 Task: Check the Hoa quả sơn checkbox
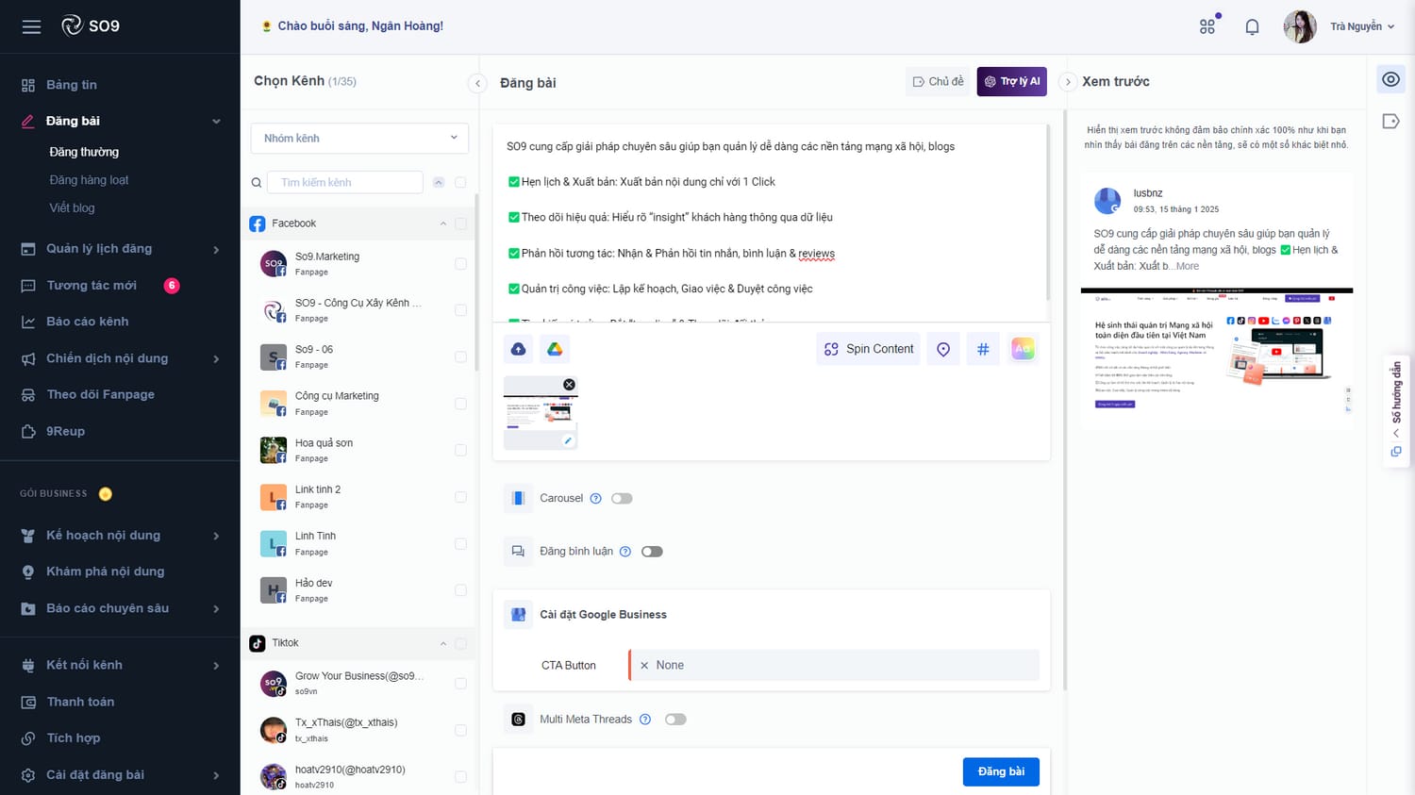(460, 451)
